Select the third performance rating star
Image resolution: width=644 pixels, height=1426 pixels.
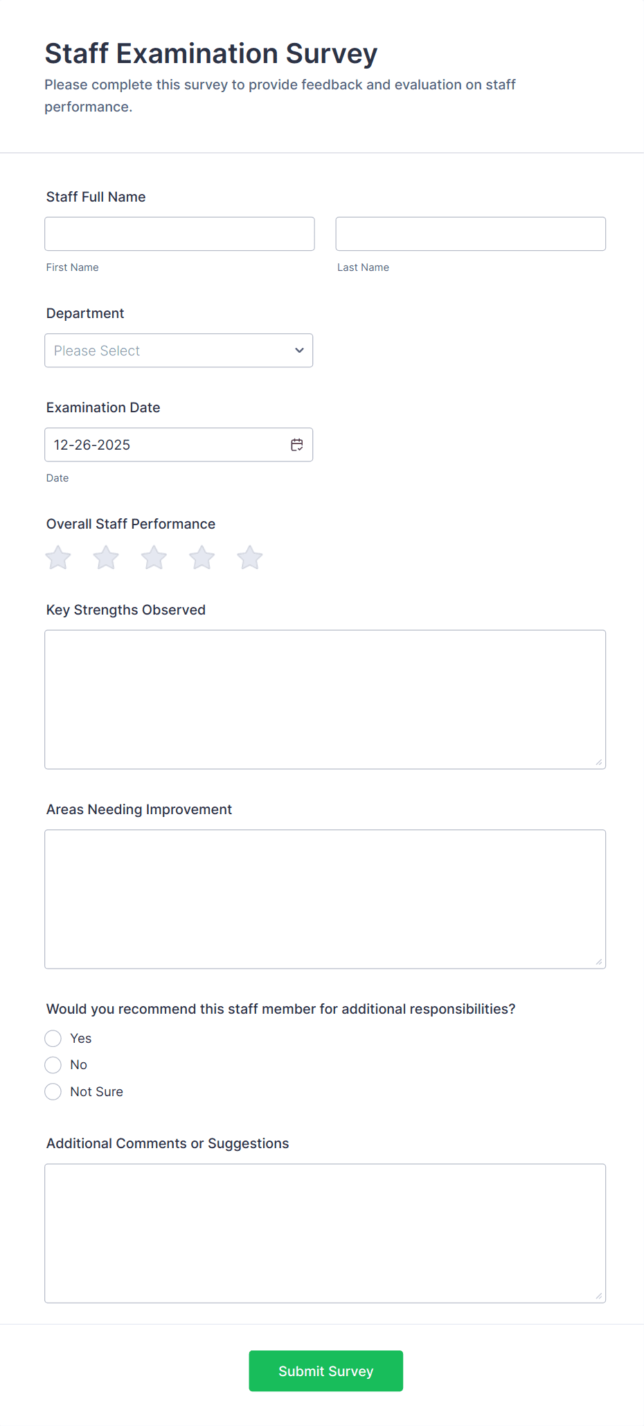154,557
